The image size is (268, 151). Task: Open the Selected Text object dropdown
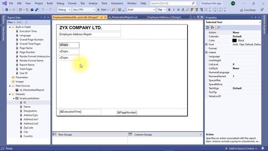pyautogui.click(x=260, y=22)
